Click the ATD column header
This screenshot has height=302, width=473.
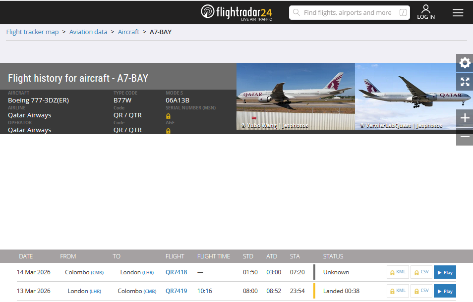[x=272, y=256]
